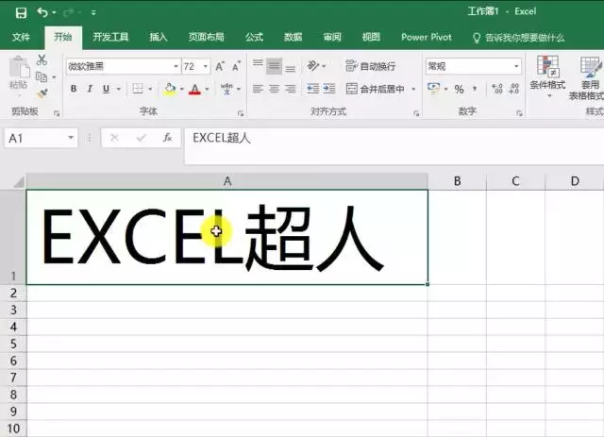Viewport: 604px width, 437px height.
Task: Activate the Format Painter brush
Action: [42, 93]
